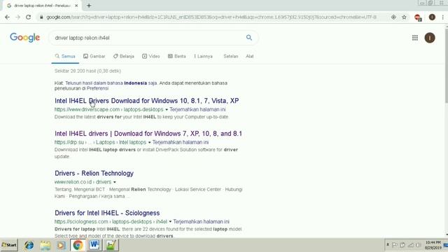Bookmark this page with the star icon
The height and width of the screenshot is (252, 448).
click(x=404, y=17)
